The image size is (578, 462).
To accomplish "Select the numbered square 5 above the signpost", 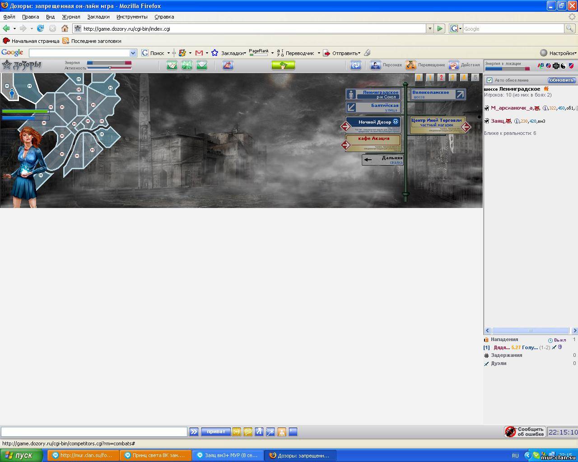I will (475, 78).
